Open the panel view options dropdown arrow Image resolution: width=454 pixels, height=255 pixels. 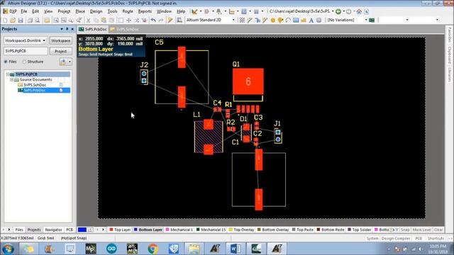pyautogui.click(x=70, y=62)
